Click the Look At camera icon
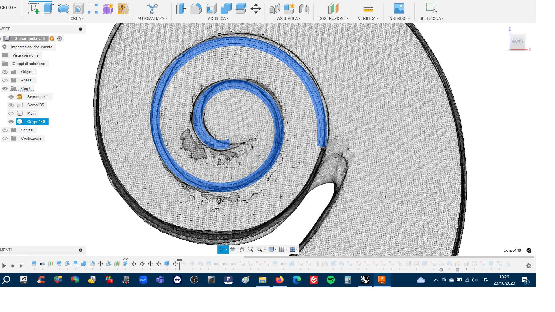 point(233,250)
